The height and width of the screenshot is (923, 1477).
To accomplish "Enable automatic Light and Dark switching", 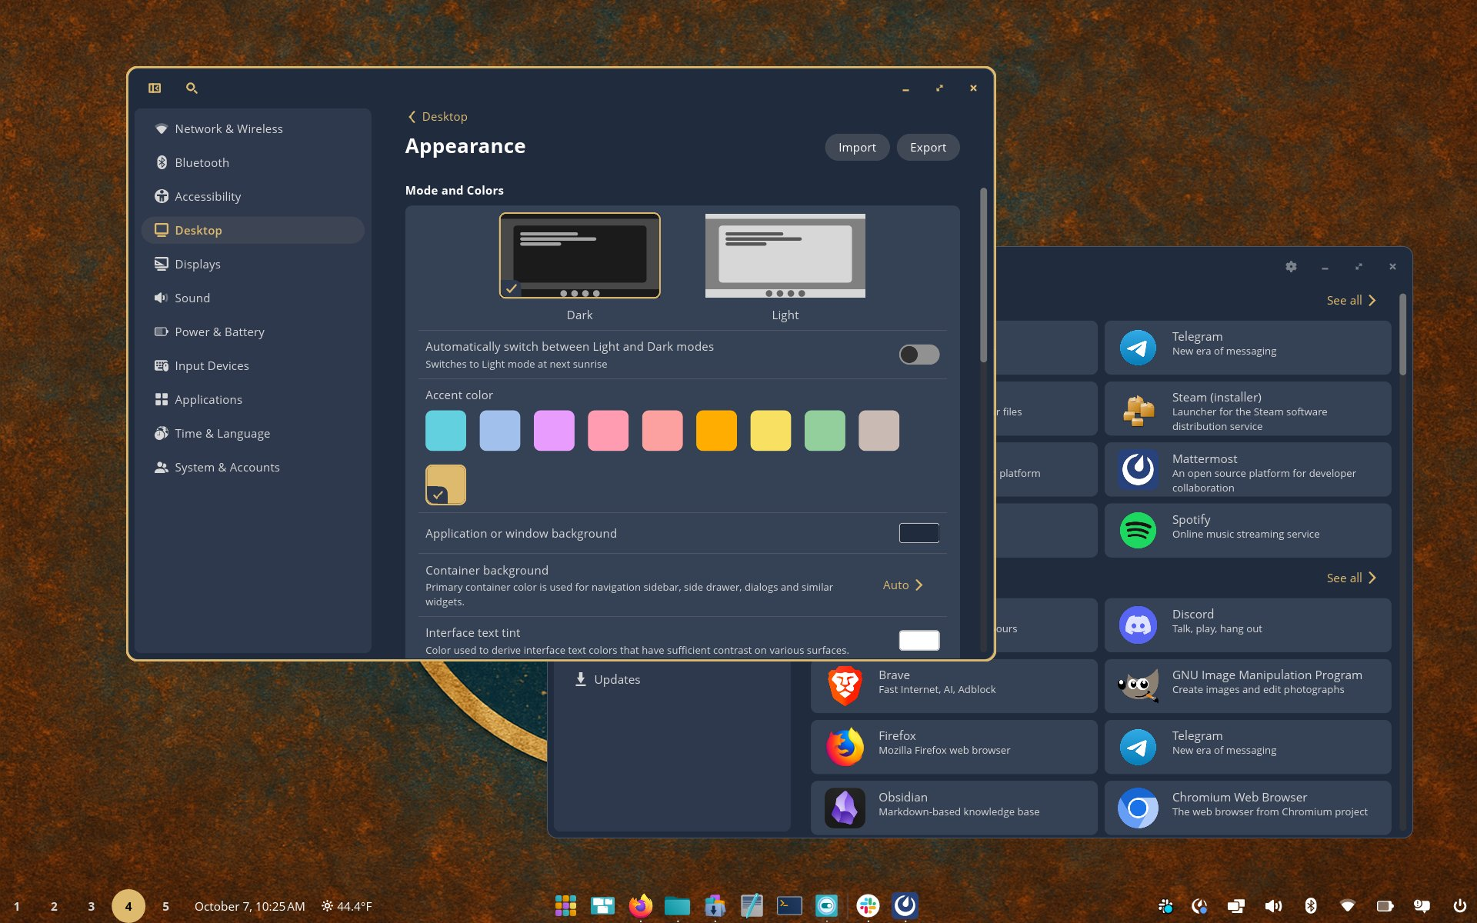I will pos(919,355).
